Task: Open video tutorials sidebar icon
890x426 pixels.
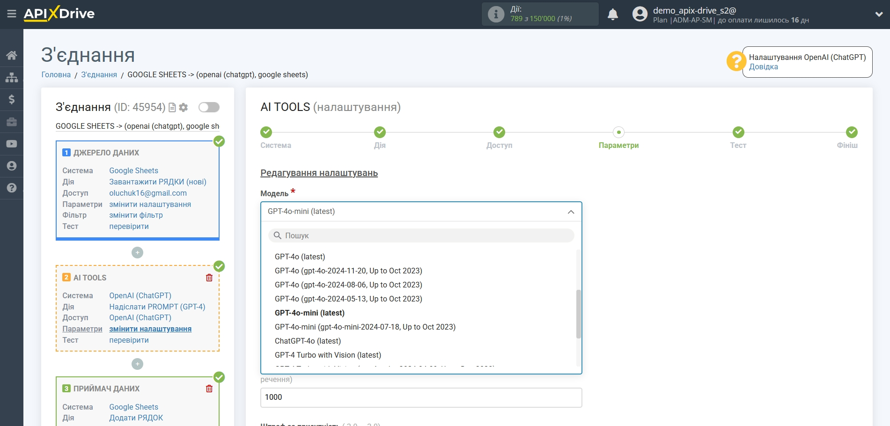Action: (x=12, y=144)
